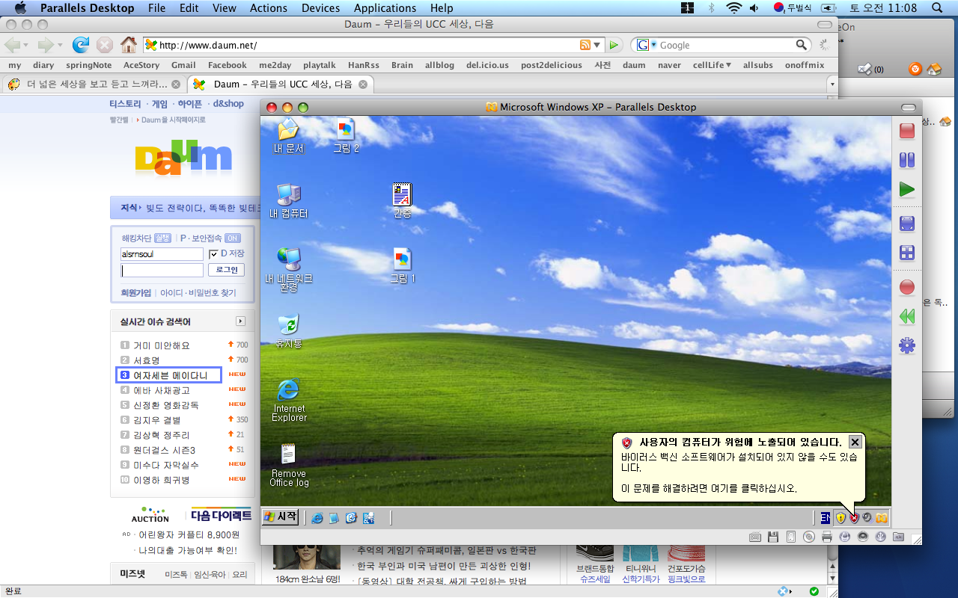
Task: Expand the cellLife bookmark folder dropdown
Action: pos(728,65)
